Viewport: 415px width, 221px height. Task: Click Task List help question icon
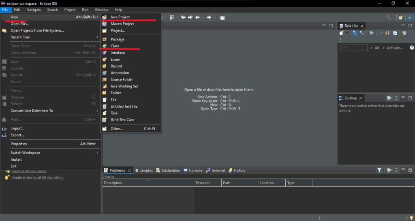click(x=412, y=48)
